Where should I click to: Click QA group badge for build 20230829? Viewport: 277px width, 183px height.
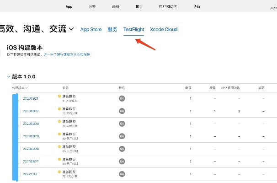pos(122,136)
